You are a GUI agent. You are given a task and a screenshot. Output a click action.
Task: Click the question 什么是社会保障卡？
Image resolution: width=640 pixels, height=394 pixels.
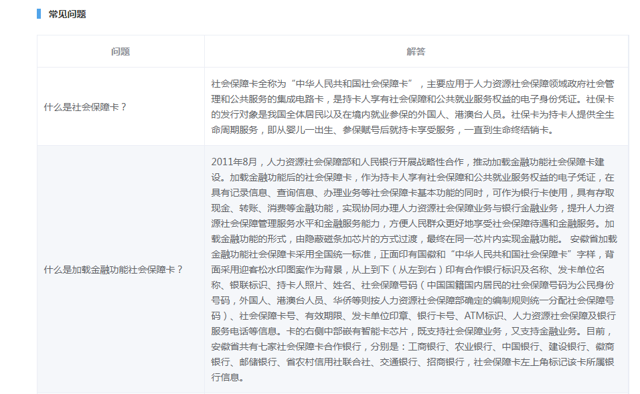[x=85, y=106]
